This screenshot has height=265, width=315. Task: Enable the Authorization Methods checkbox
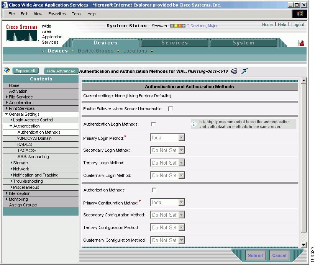pyautogui.click(x=154, y=190)
